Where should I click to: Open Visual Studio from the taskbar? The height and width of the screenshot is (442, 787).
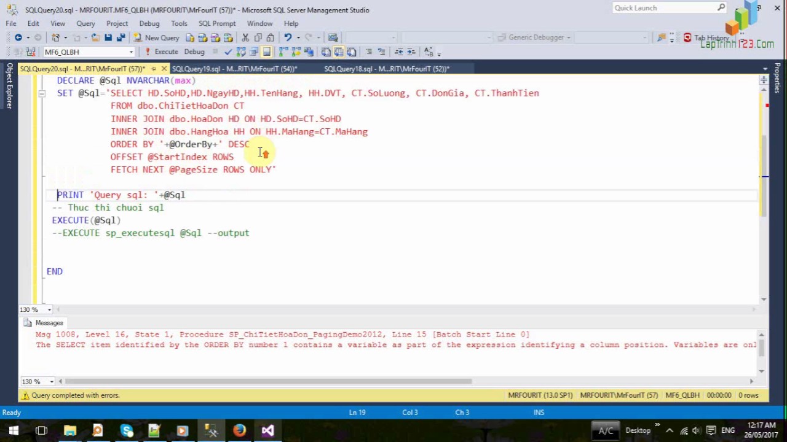click(x=267, y=430)
